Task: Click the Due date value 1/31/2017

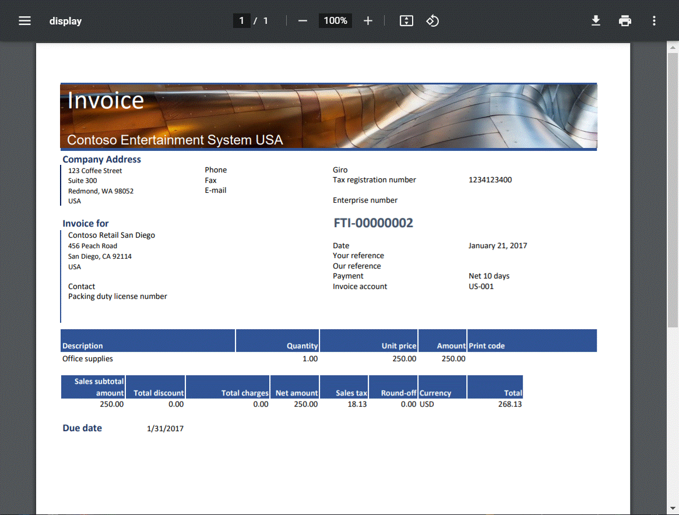Action: pos(165,428)
